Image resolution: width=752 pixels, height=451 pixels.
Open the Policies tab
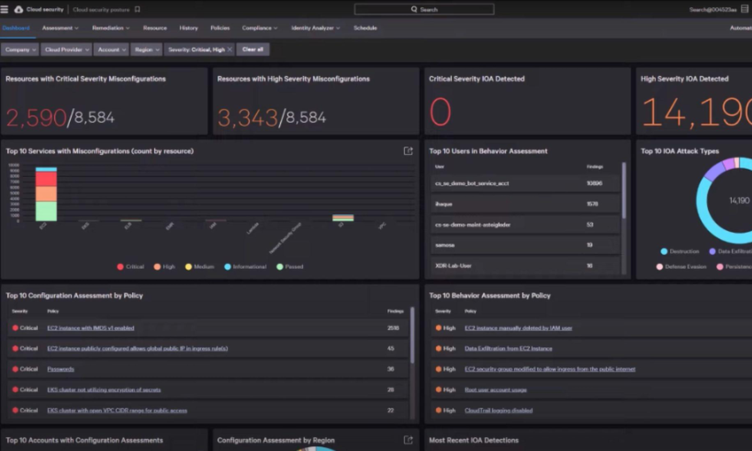220,28
